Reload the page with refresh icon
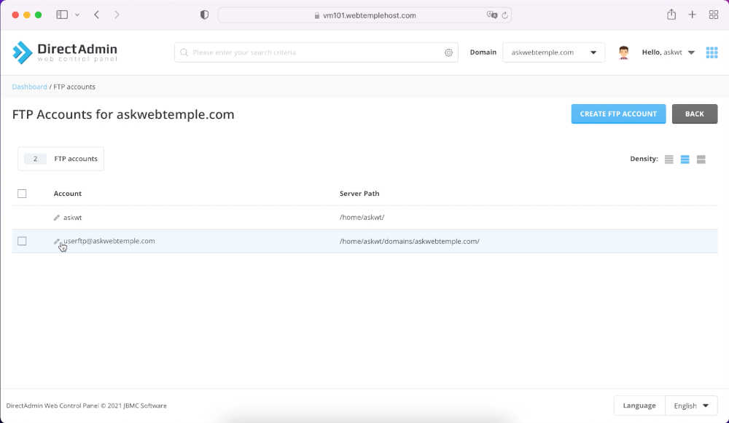The image size is (729, 423). [x=505, y=15]
